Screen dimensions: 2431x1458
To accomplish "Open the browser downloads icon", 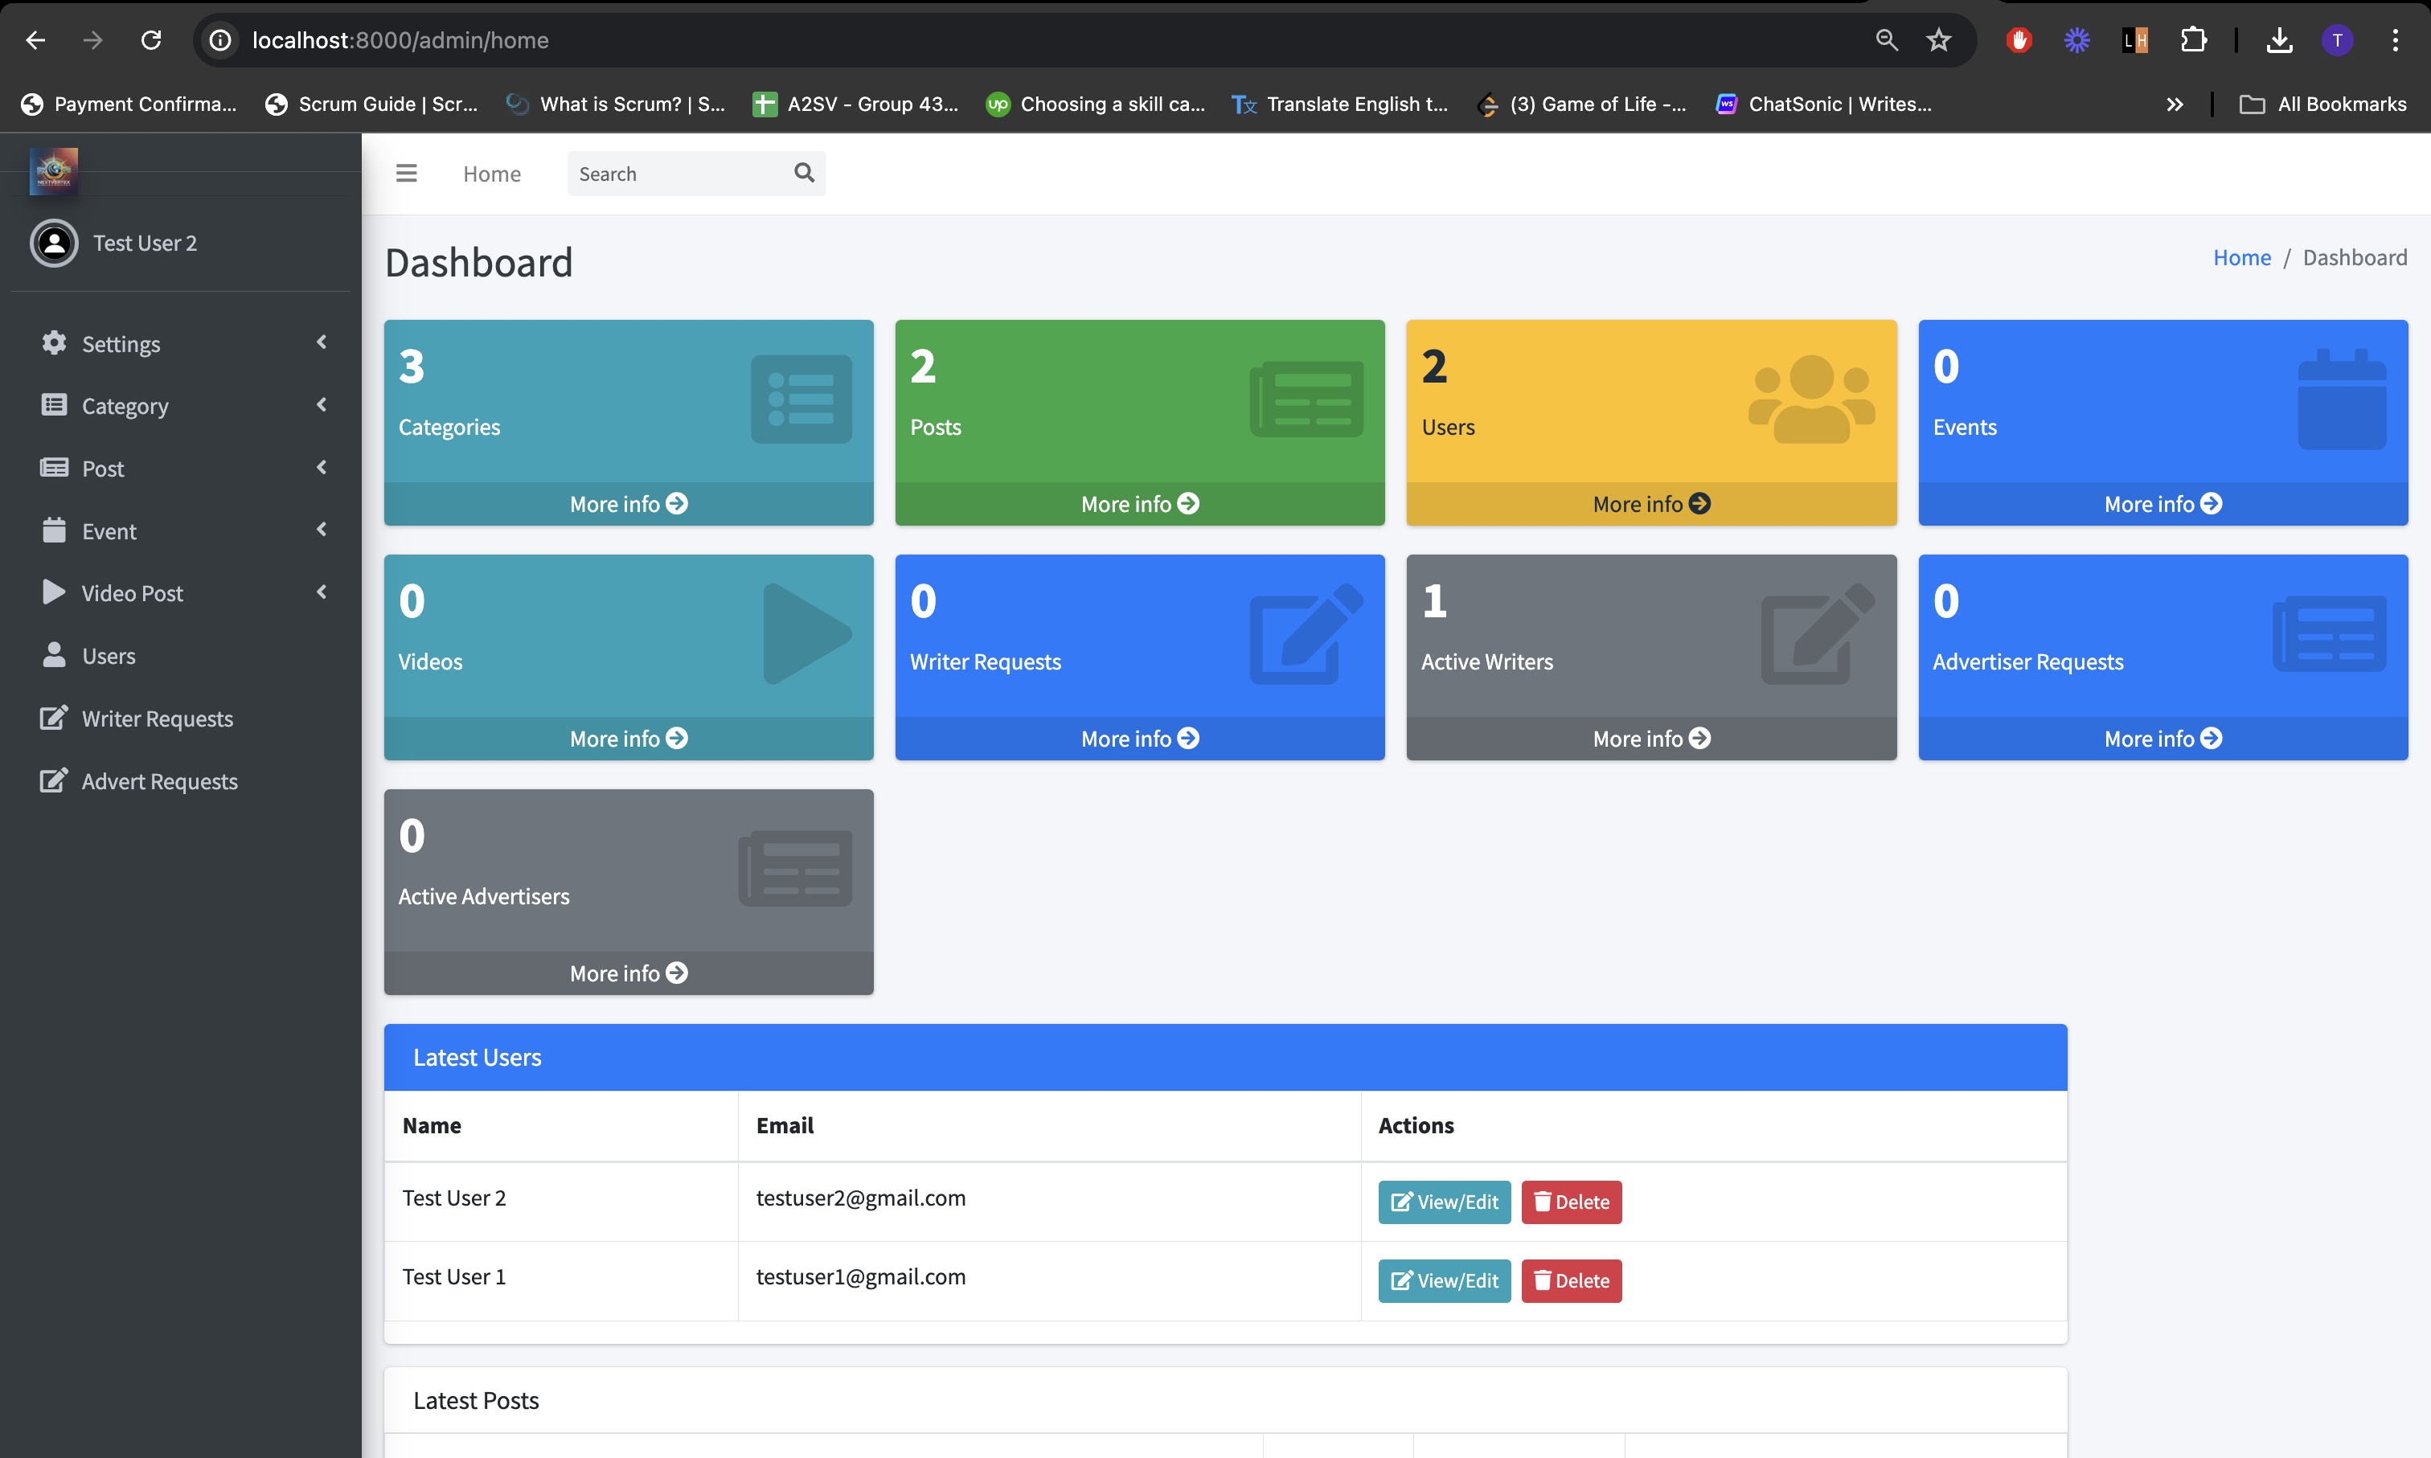I will (2280, 40).
